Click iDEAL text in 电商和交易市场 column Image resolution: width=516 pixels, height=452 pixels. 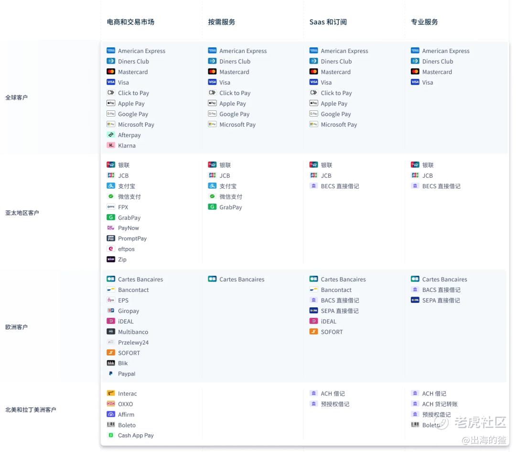pos(126,322)
